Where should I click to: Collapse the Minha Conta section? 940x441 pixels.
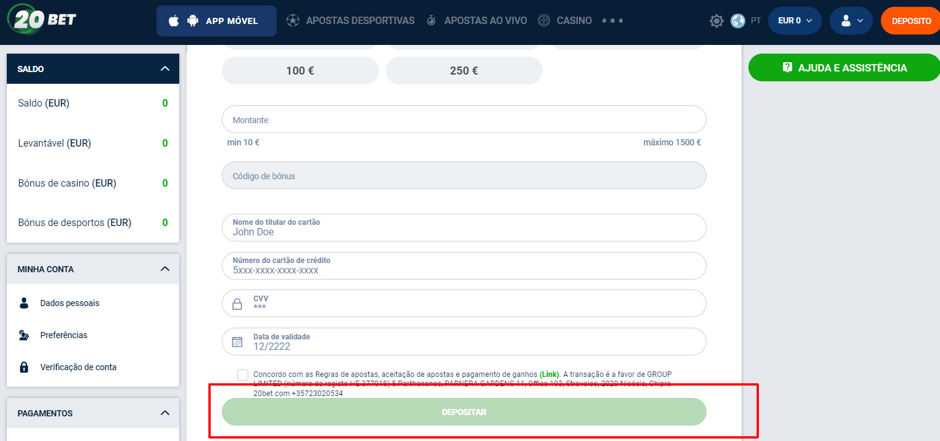[164, 269]
